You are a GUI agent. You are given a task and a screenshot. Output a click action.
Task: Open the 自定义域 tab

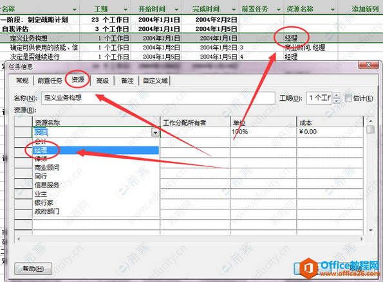[x=155, y=80]
